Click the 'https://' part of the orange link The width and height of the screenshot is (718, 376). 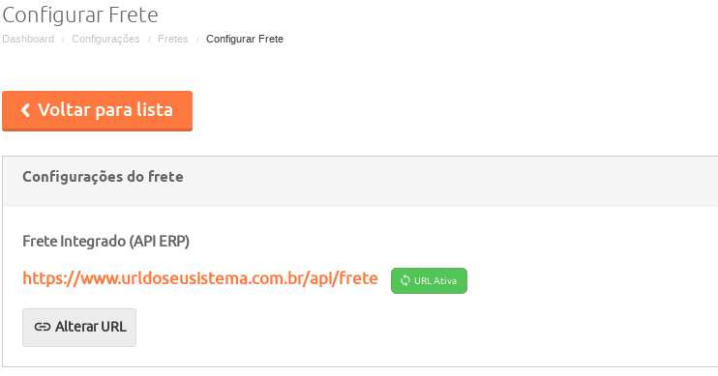[51, 278]
